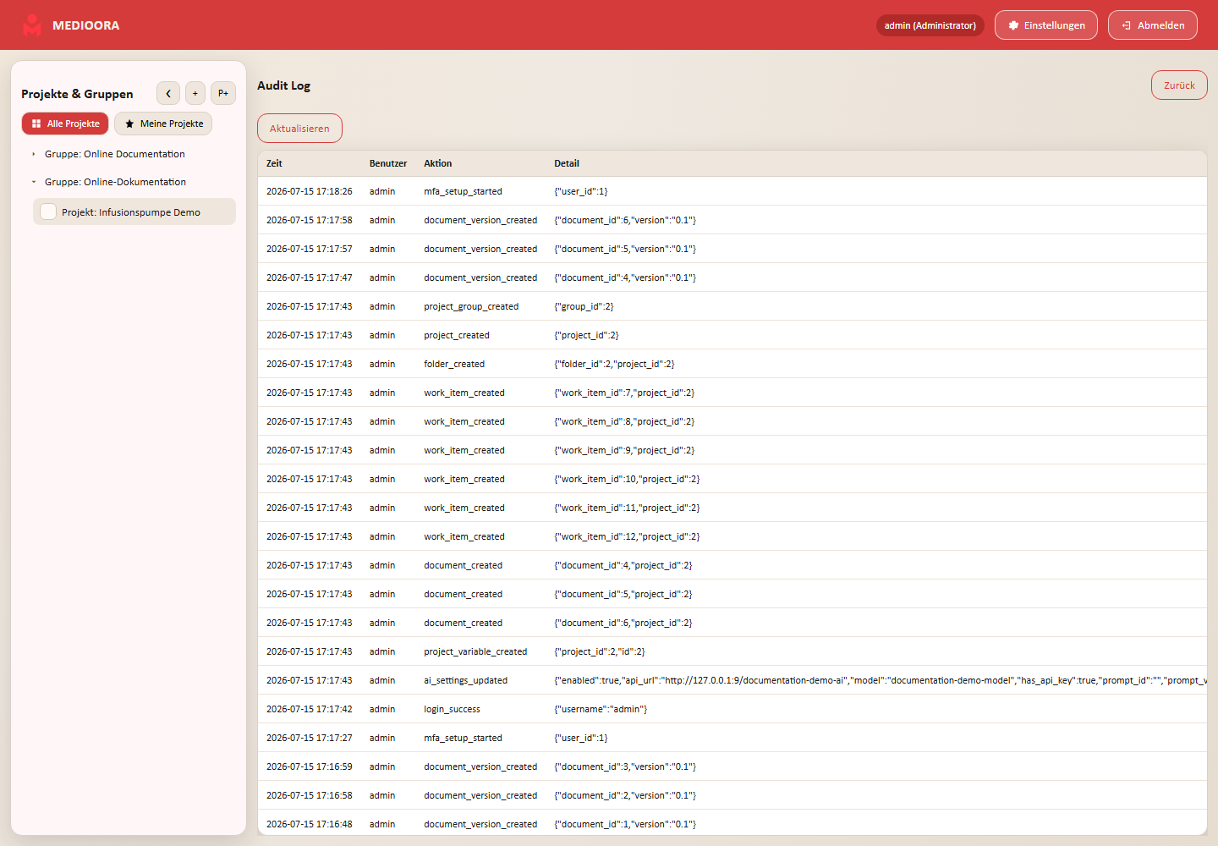Click the grid icon on Alle Projekte

(x=36, y=124)
